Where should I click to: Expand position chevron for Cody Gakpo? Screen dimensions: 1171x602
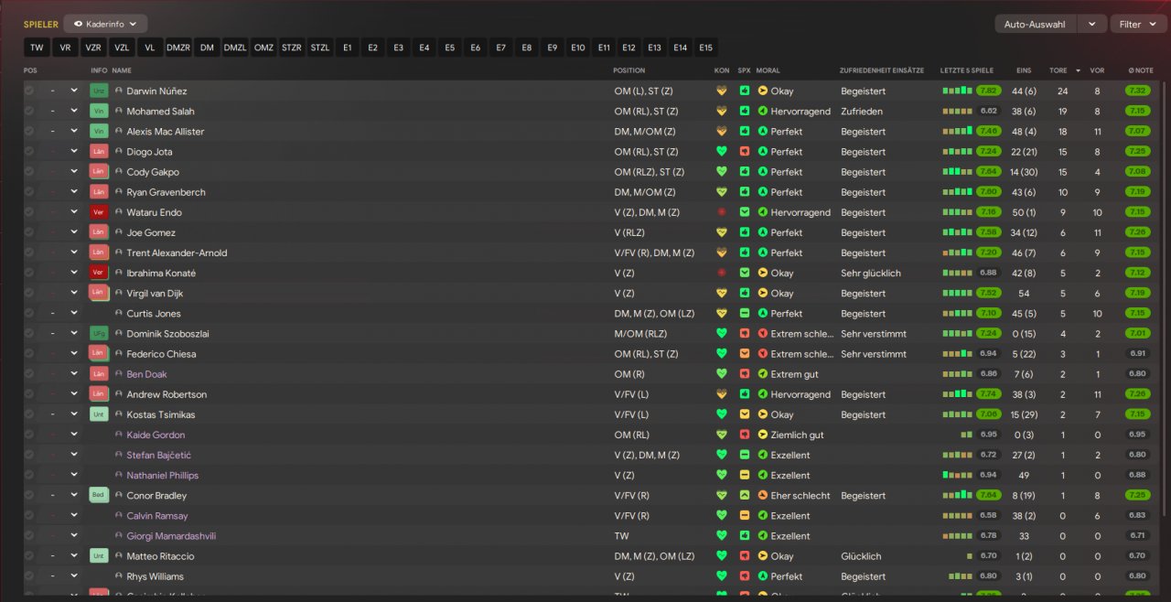point(74,172)
